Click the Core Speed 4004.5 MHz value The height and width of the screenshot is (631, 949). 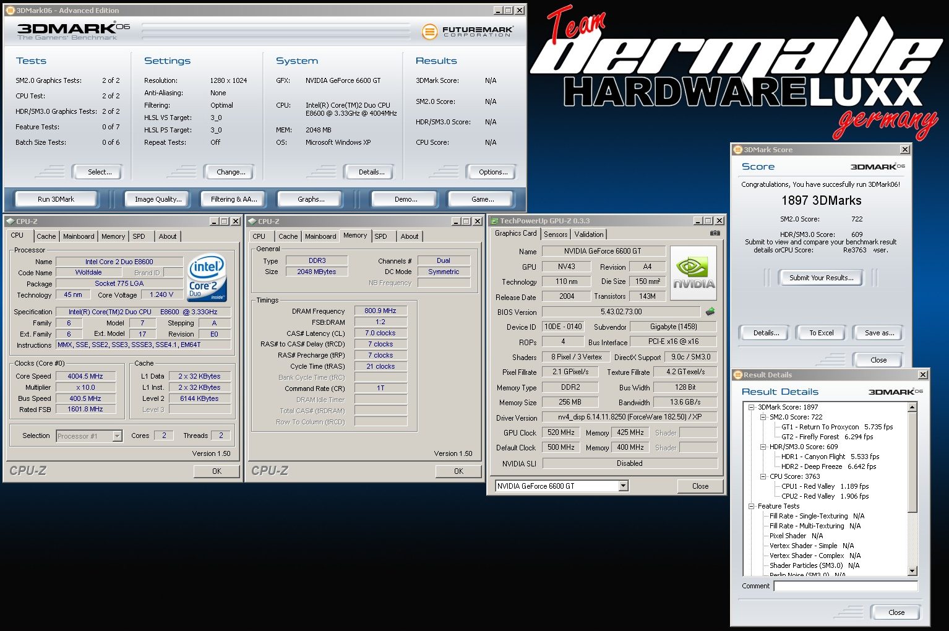(x=85, y=376)
